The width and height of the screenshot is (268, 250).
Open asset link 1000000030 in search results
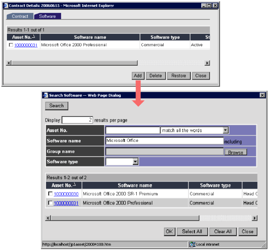tap(66, 194)
